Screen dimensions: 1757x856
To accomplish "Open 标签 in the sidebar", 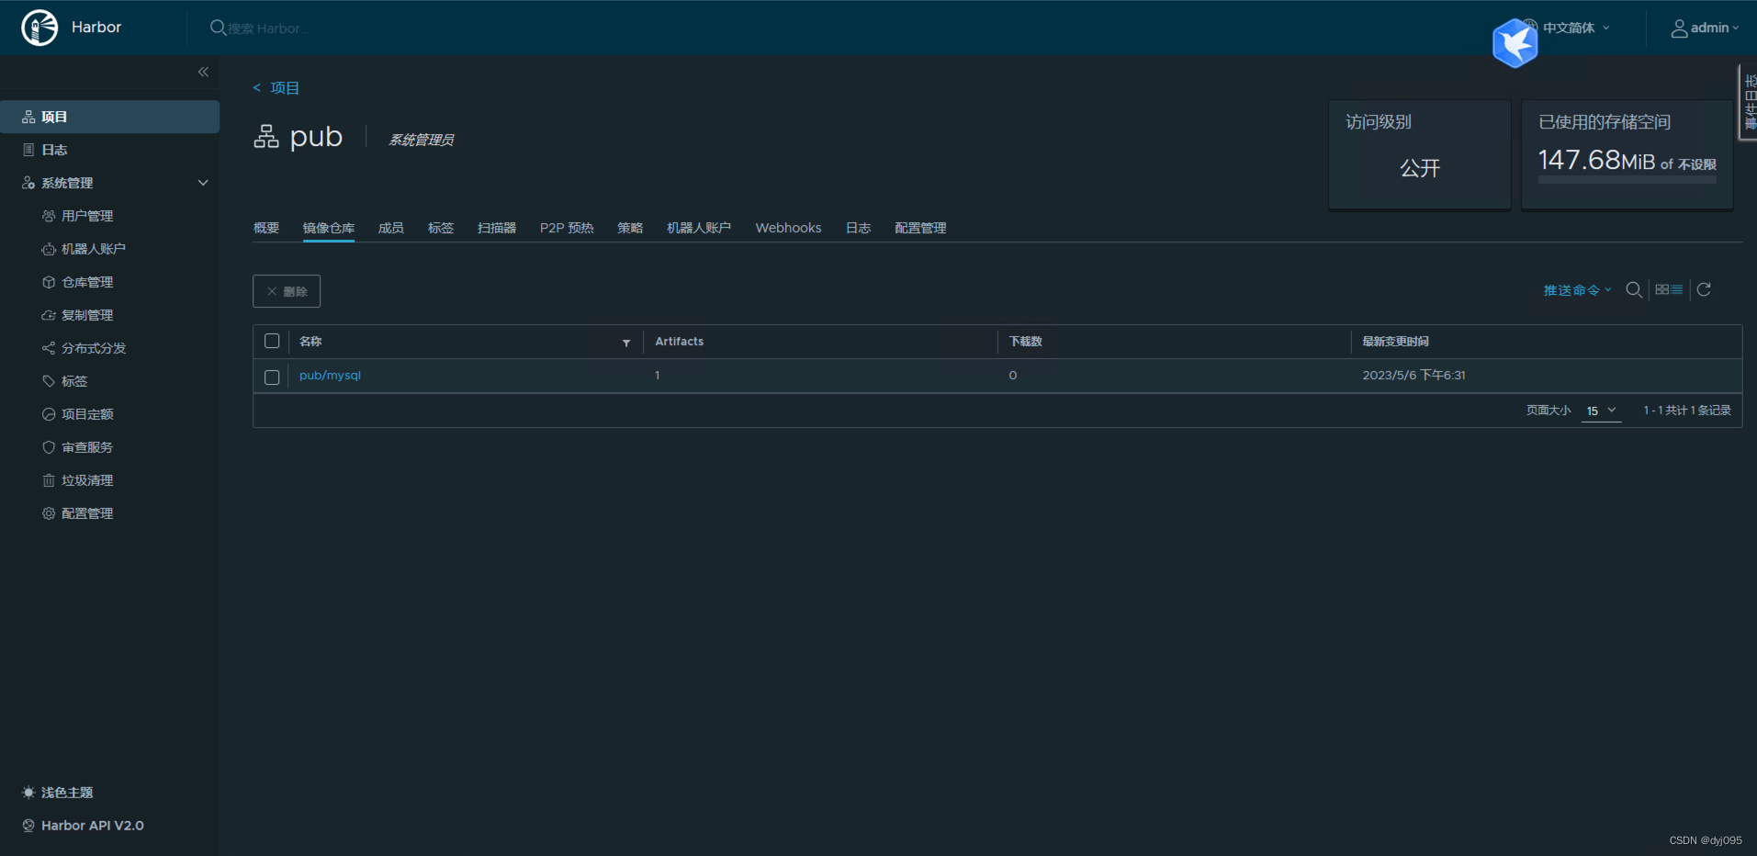I will [73, 381].
